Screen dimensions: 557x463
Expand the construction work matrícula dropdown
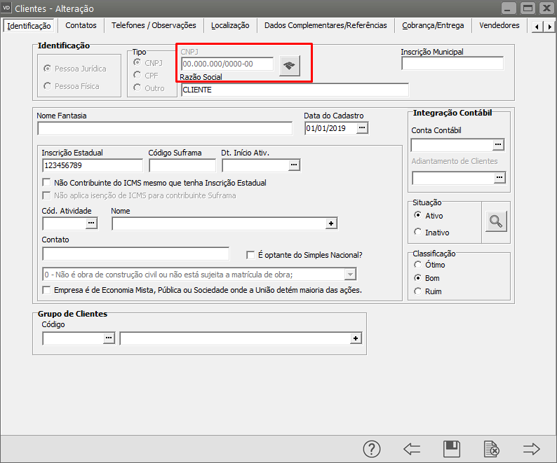(x=351, y=274)
